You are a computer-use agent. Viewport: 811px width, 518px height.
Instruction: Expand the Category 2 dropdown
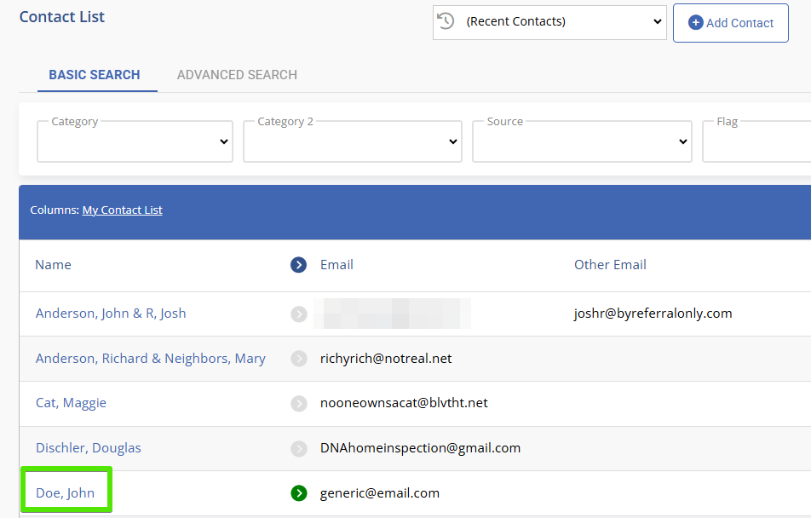[x=352, y=141]
